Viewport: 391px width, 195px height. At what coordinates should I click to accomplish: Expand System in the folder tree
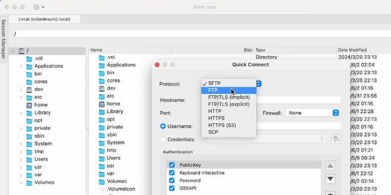pyautogui.click(x=21, y=144)
